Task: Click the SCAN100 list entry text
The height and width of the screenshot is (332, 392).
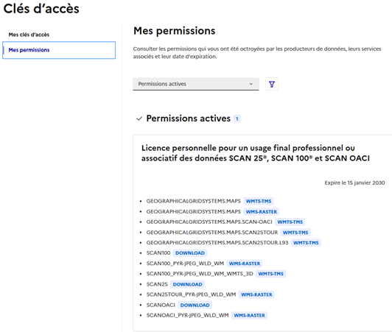Action: click(158, 253)
